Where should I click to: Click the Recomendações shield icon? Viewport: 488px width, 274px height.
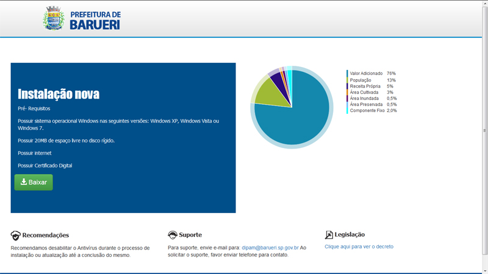pos(15,236)
